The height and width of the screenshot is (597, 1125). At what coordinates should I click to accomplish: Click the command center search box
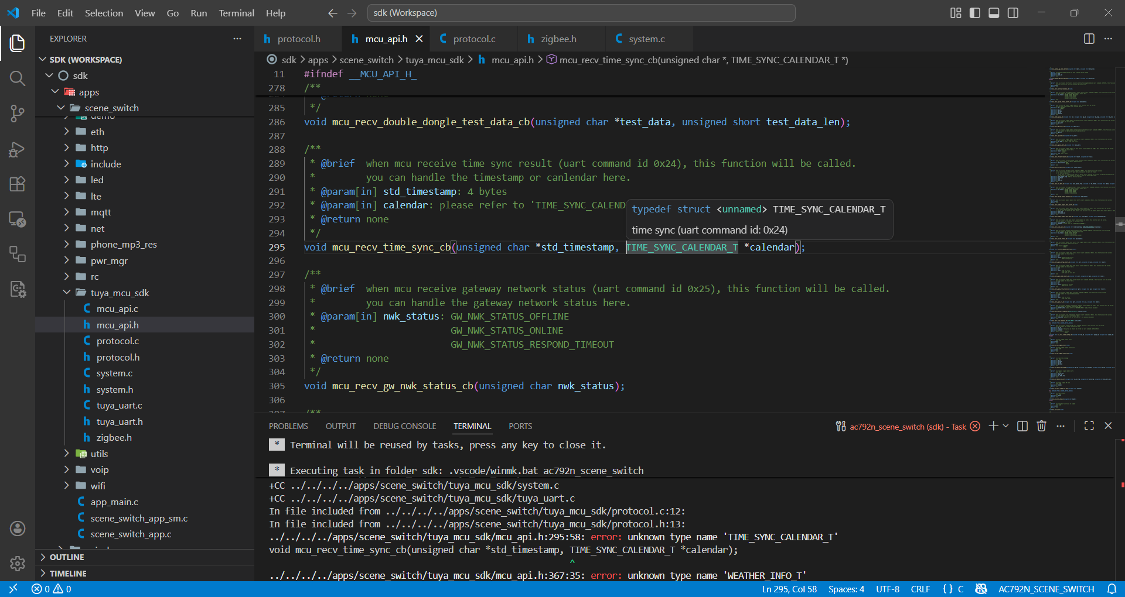point(581,13)
